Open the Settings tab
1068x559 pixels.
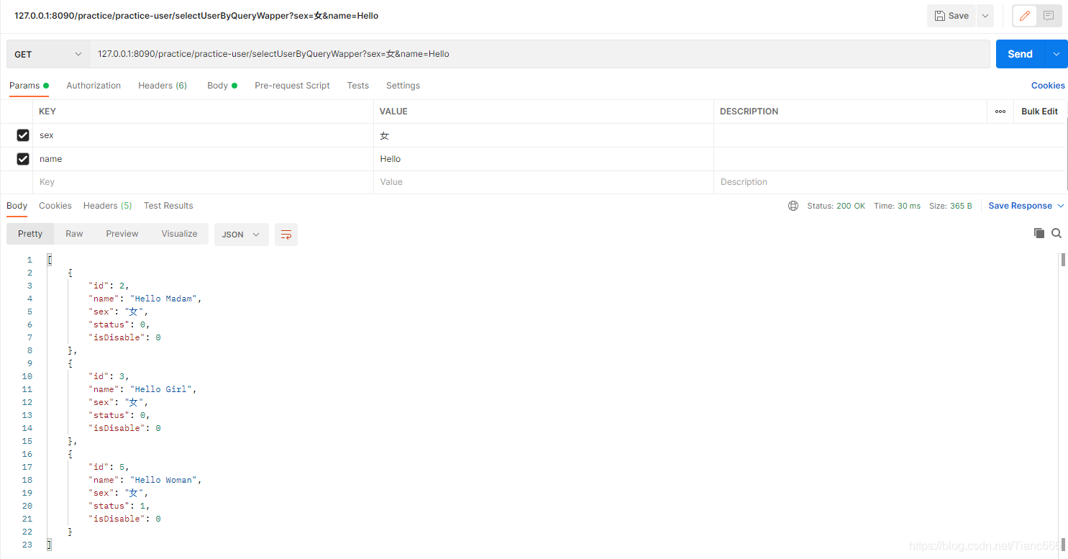(x=403, y=86)
